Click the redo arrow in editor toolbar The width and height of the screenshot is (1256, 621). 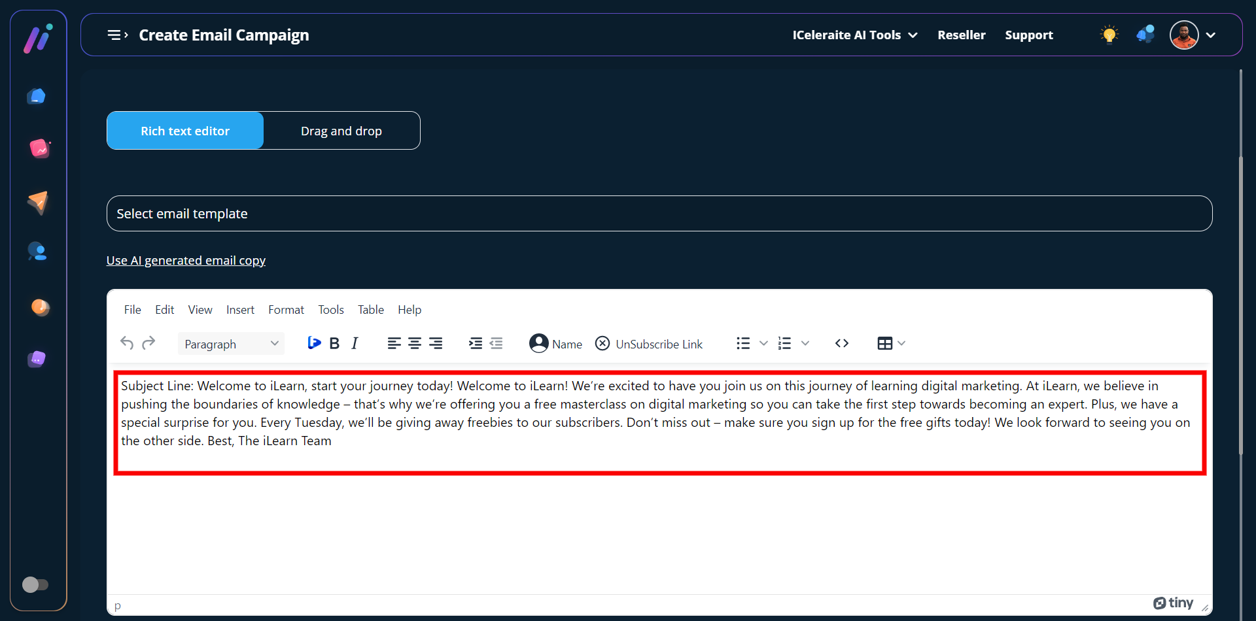[148, 343]
